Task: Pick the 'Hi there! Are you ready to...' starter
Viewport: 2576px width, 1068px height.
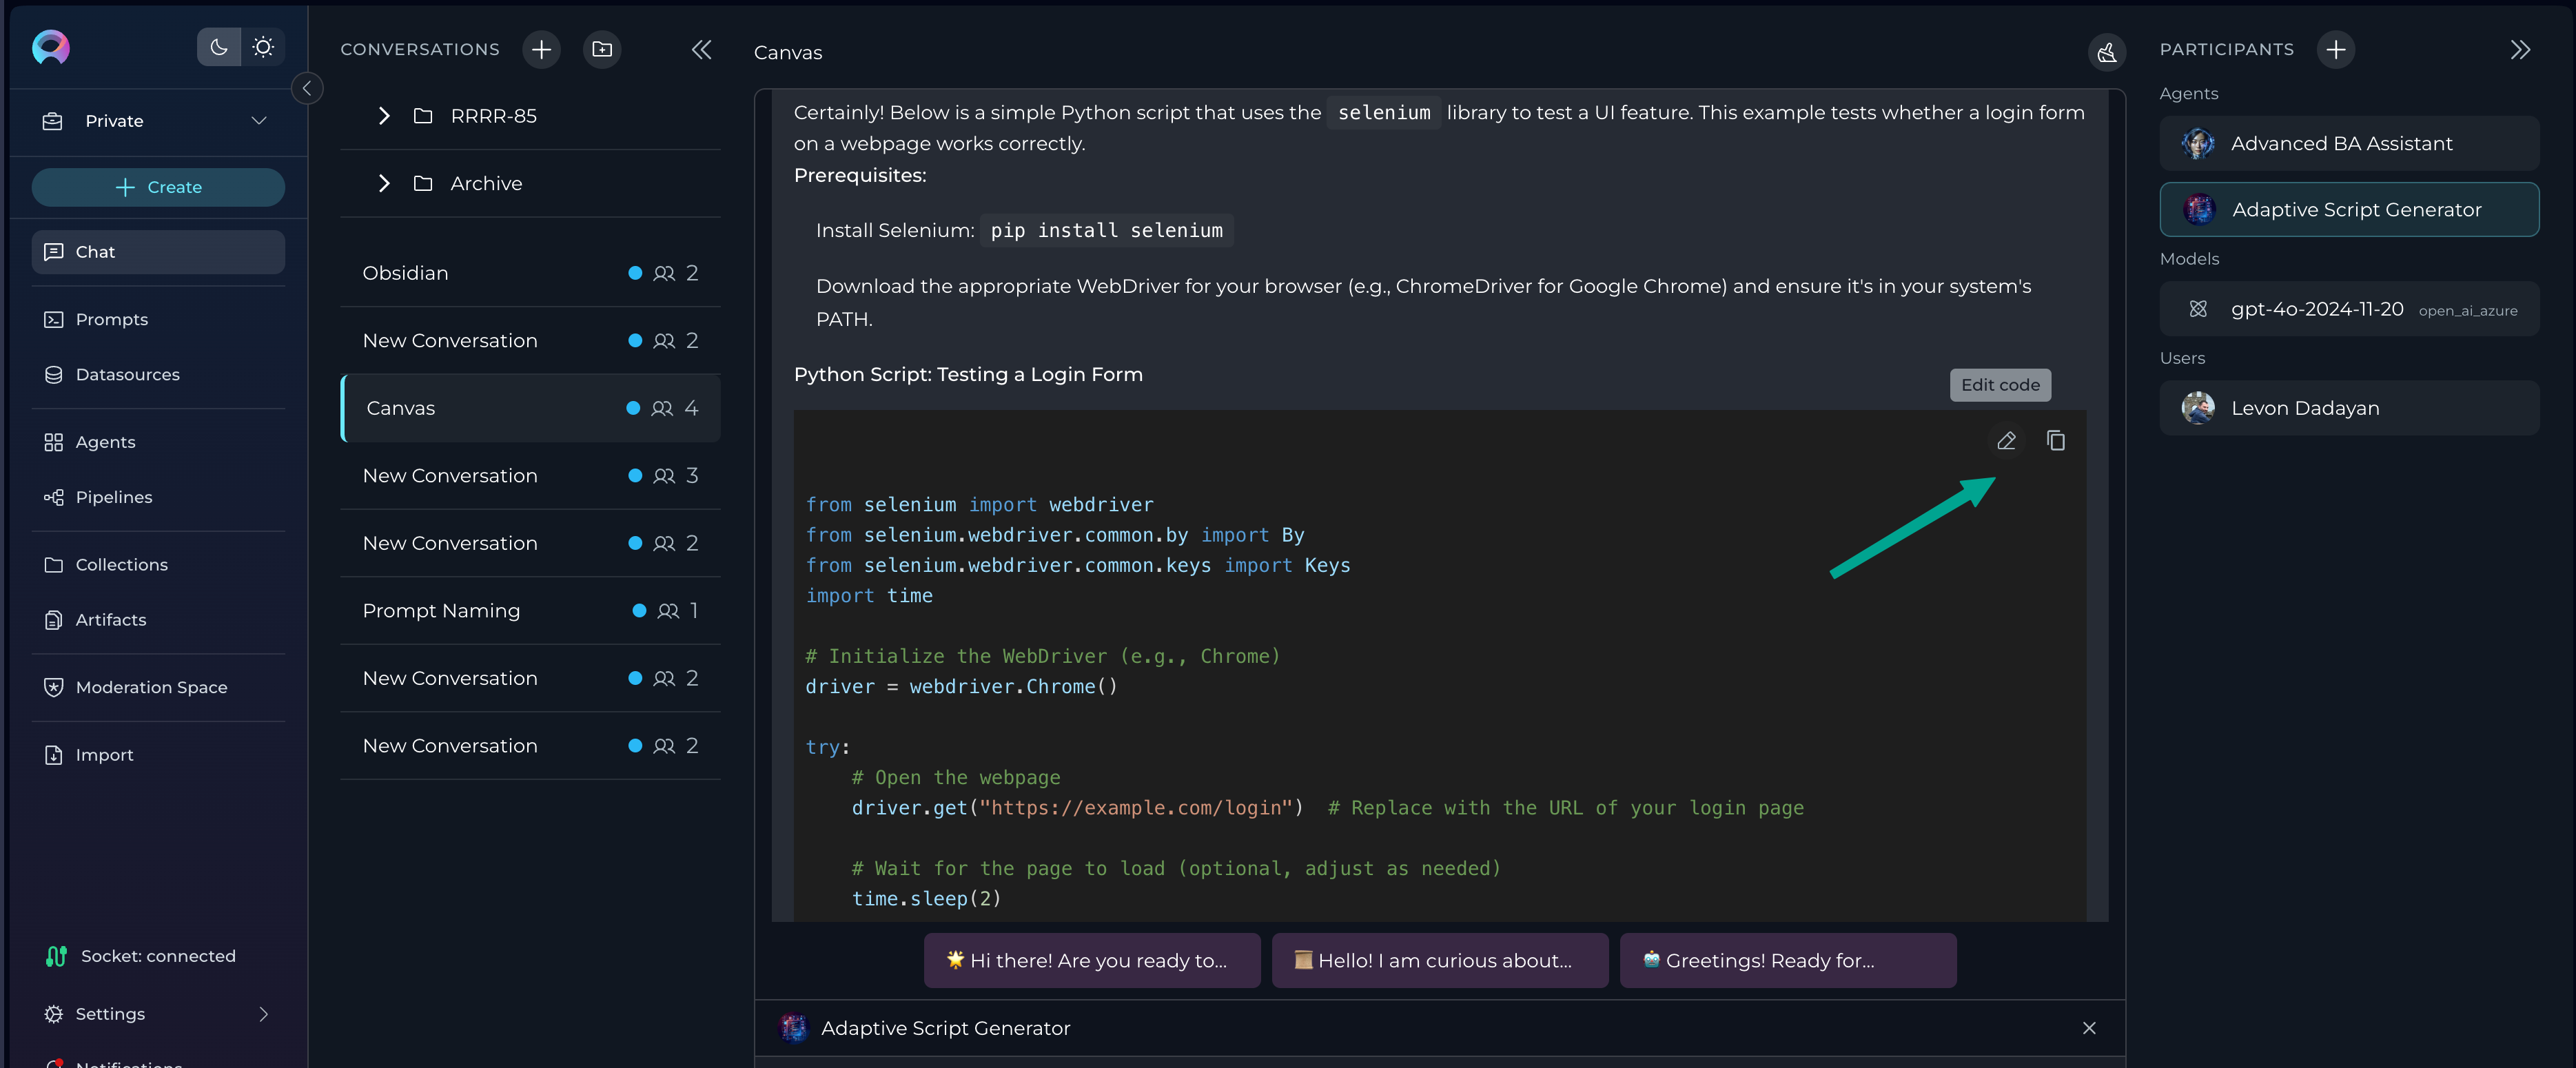Action: (x=1091, y=960)
